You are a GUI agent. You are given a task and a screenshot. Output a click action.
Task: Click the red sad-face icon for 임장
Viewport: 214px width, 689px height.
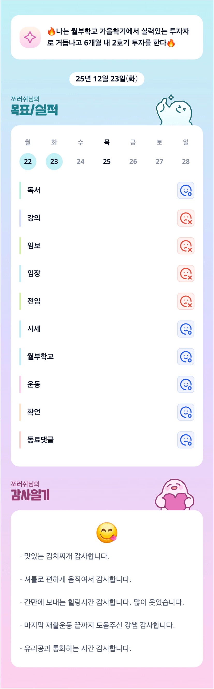click(x=186, y=274)
